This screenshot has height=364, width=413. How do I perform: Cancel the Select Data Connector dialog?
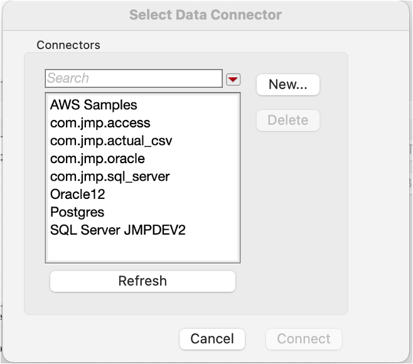212,339
